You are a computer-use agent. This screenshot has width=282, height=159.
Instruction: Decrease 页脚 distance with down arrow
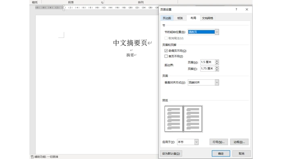(217, 70)
